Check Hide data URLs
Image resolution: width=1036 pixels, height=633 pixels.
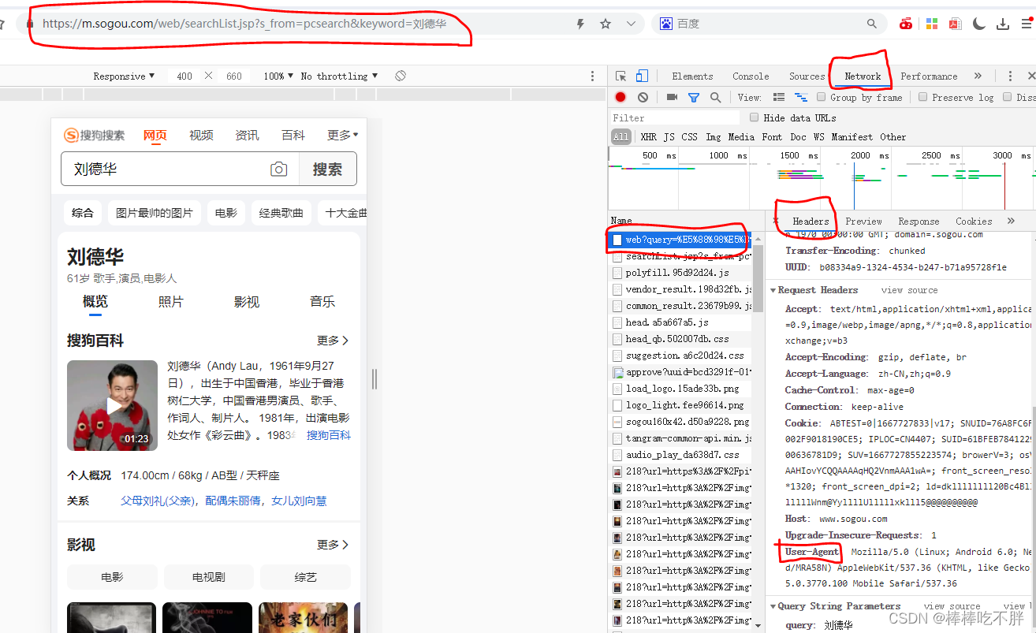pyautogui.click(x=755, y=117)
